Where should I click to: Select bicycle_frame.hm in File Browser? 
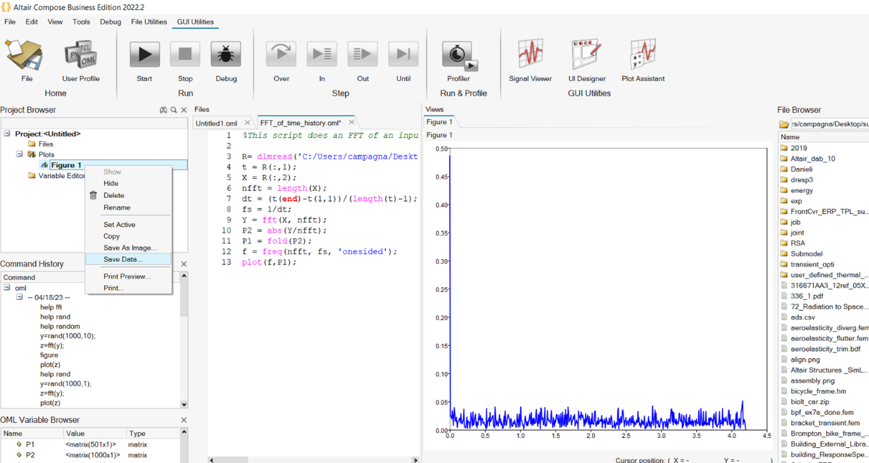tap(818, 391)
